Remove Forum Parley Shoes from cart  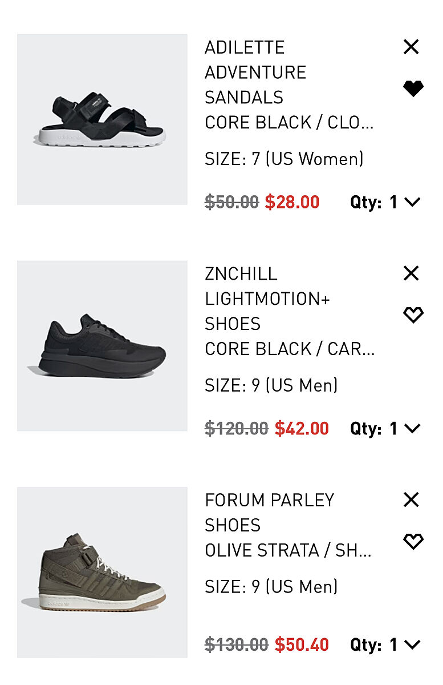[x=411, y=500]
